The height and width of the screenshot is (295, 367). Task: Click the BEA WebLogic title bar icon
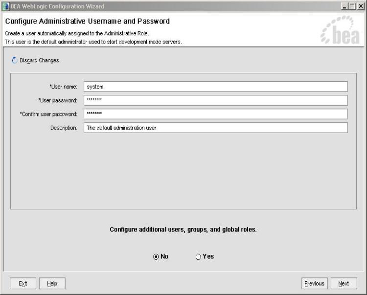click(x=5, y=6)
